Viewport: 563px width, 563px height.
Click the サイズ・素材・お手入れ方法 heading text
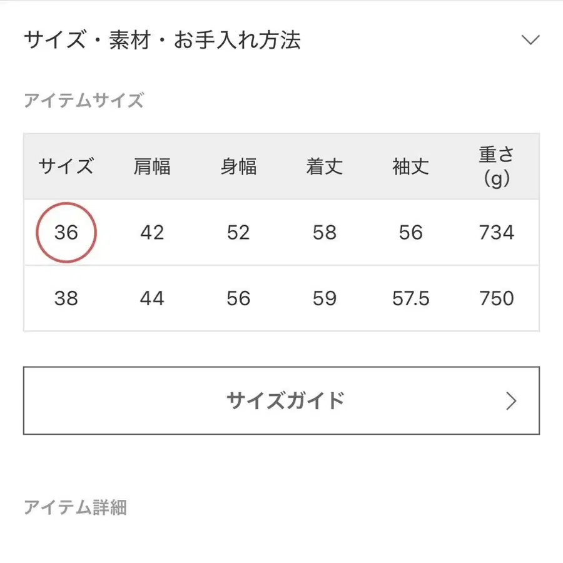(162, 41)
